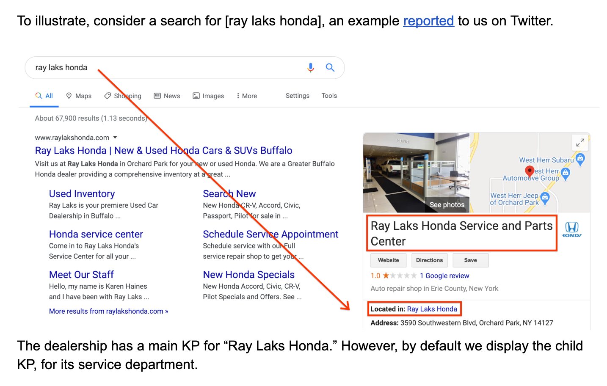Click the West Herr Subaru map marker
Screen dimensions: 607x386
click(580, 159)
